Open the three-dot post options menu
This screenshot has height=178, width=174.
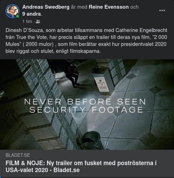coord(162,10)
